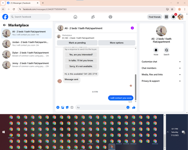
Task: Show hidden system tray icons chevron
Action: (x=168, y=132)
